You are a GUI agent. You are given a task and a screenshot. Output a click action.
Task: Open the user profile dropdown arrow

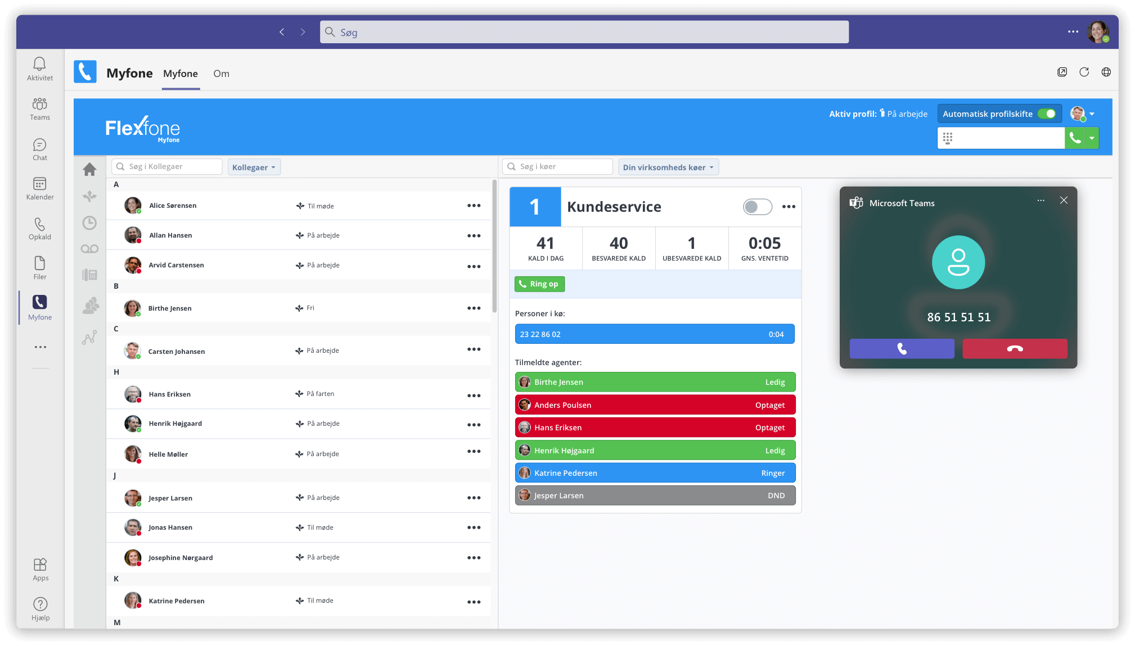[x=1092, y=114]
